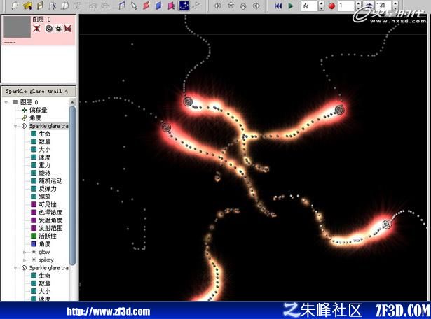This screenshot has width=431, height=319.
Task: Click the Save project toolbar icon
Action: 41,6
